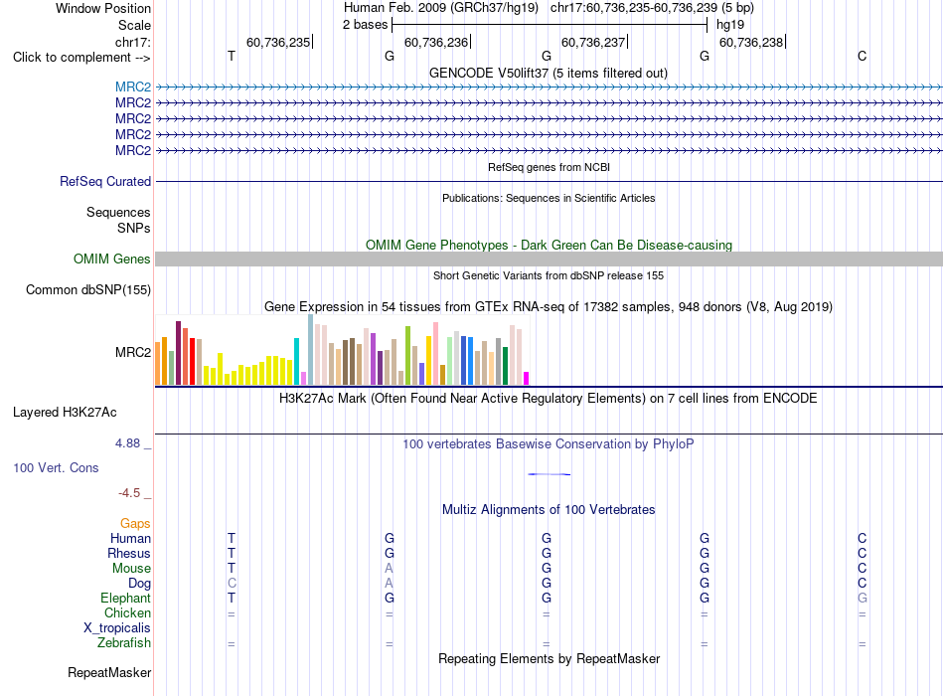Click the -4.5 PhyloP lower scale value
The width and height of the screenshot is (944, 696).
coord(129,493)
